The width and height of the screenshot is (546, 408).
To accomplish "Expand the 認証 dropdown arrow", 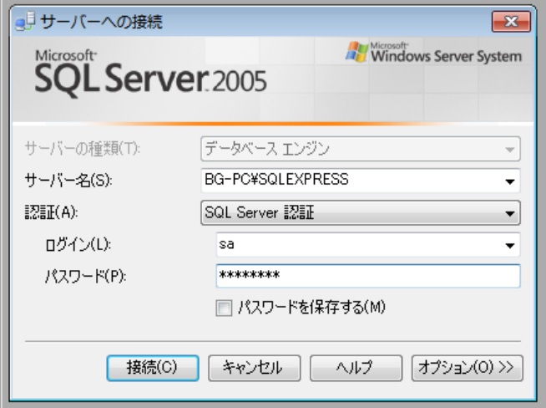I will coord(510,213).
